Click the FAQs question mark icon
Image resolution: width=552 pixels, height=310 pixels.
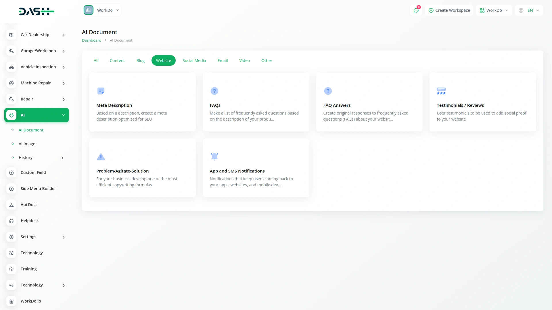coord(214,91)
